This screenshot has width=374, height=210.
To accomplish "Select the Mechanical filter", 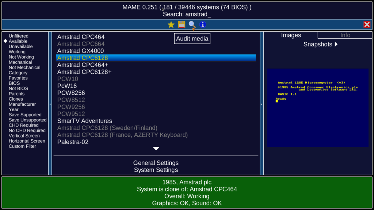I will tap(20, 62).
